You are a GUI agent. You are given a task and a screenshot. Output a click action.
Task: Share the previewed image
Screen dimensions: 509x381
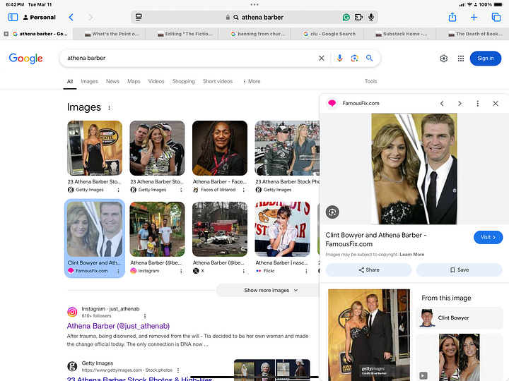pyautogui.click(x=368, y=270)
